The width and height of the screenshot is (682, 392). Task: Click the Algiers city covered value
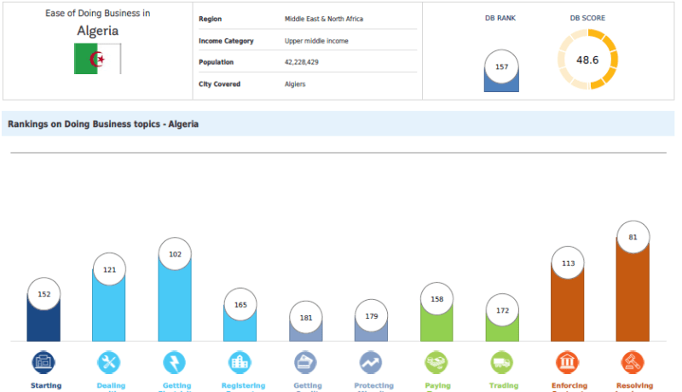(295, 84)
